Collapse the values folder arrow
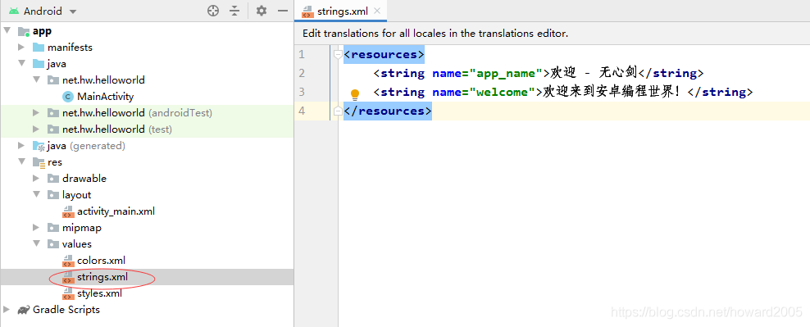Viewport: 810px width, 327px height. coord(36,244)
